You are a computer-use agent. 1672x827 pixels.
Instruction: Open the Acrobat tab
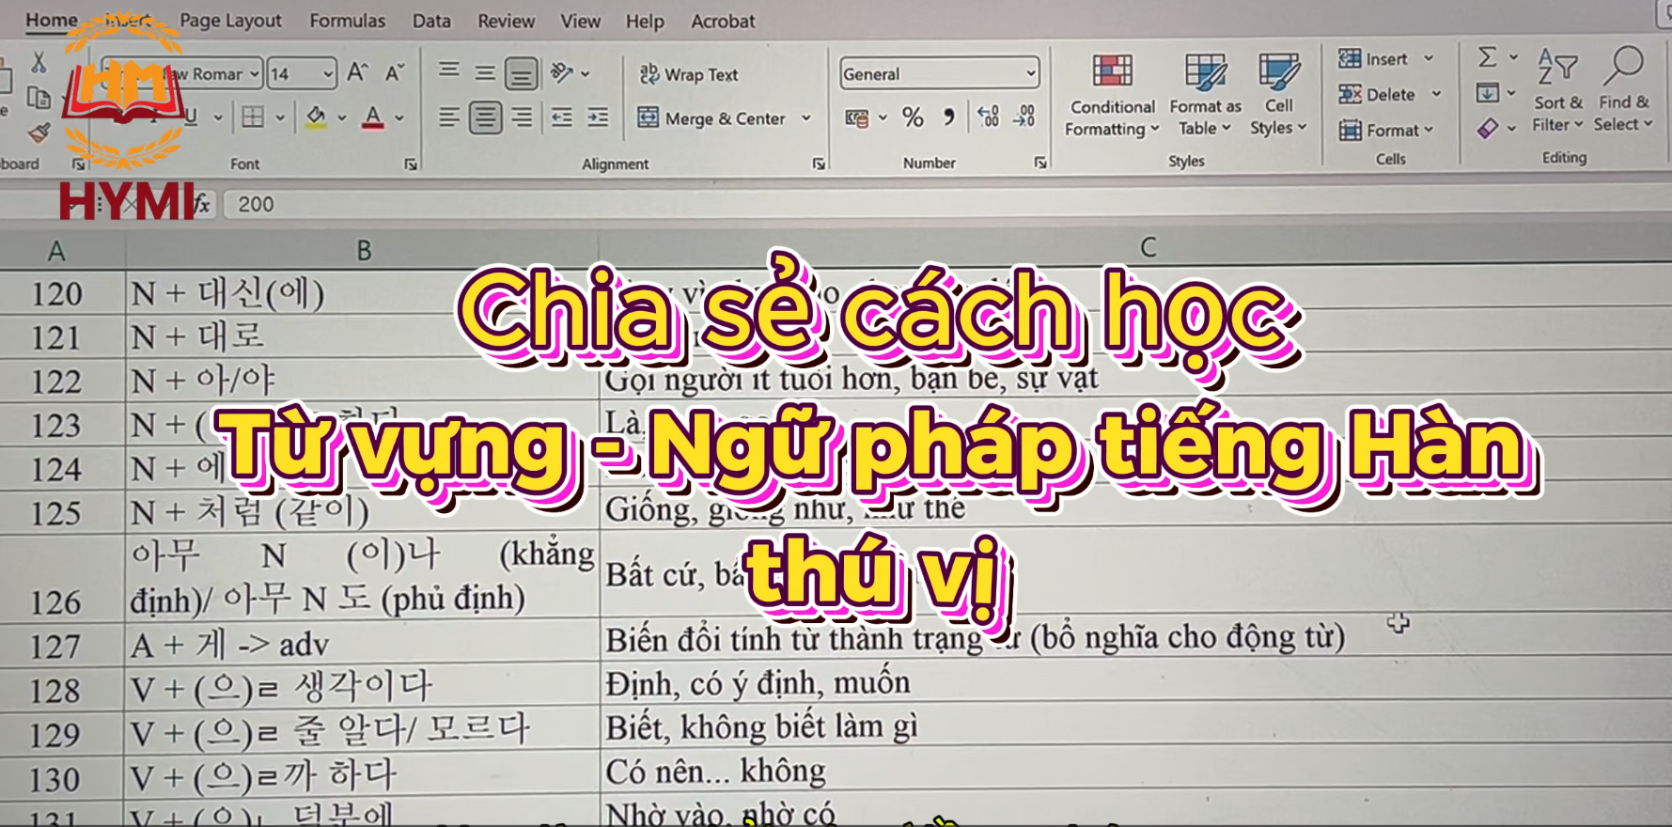click(723, 21)
